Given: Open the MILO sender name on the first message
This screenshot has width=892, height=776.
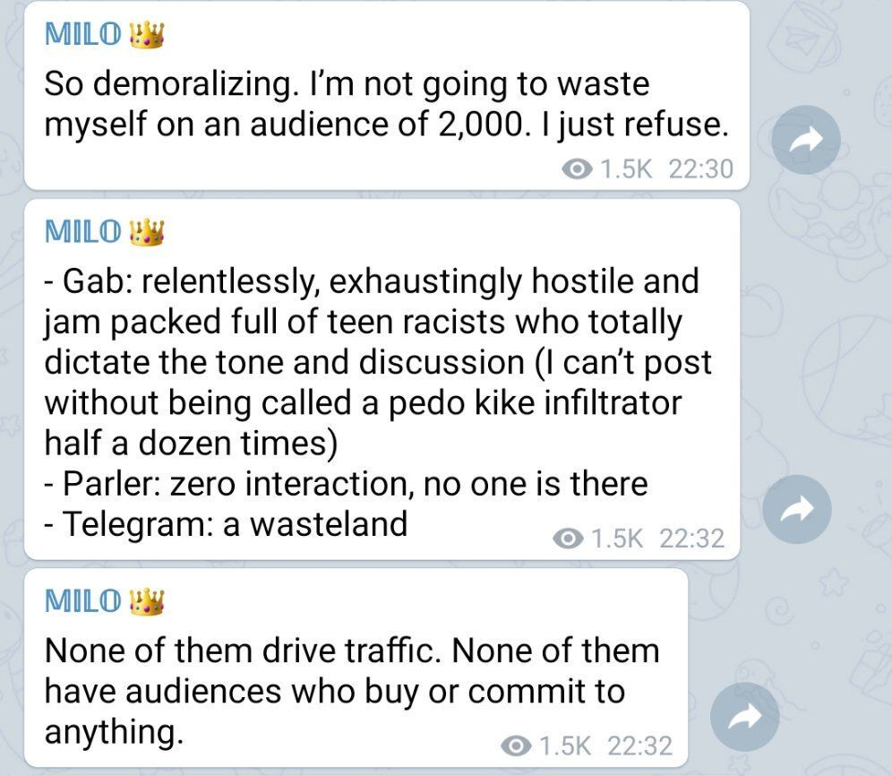Looking at the screenshot, I should [x=83, y=33].
